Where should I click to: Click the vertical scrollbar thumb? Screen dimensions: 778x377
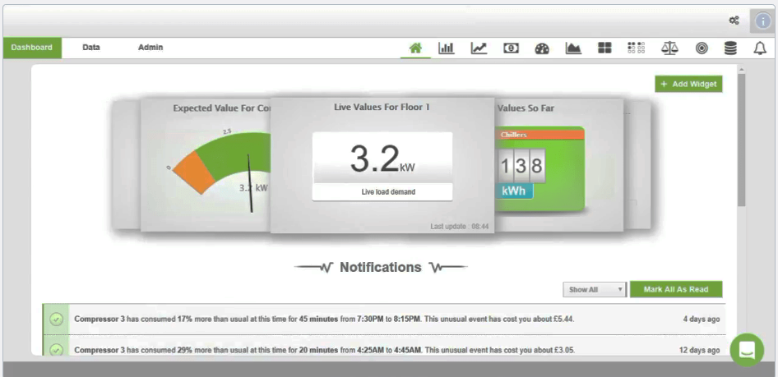tap(741, 140)
